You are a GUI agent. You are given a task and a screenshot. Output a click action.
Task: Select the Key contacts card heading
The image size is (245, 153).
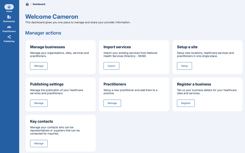tap(42, 122)
